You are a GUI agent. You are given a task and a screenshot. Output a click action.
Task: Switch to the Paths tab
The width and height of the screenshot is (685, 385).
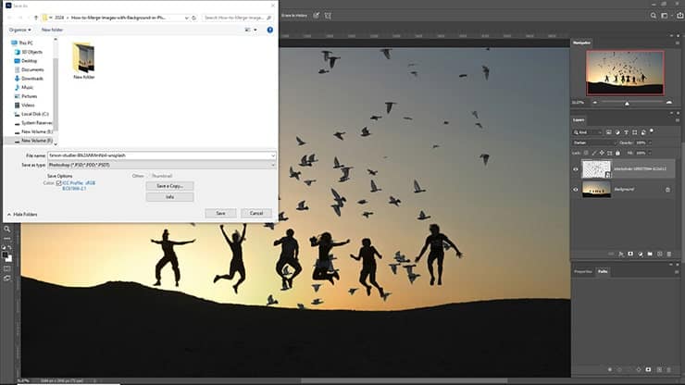coord(603,271)
